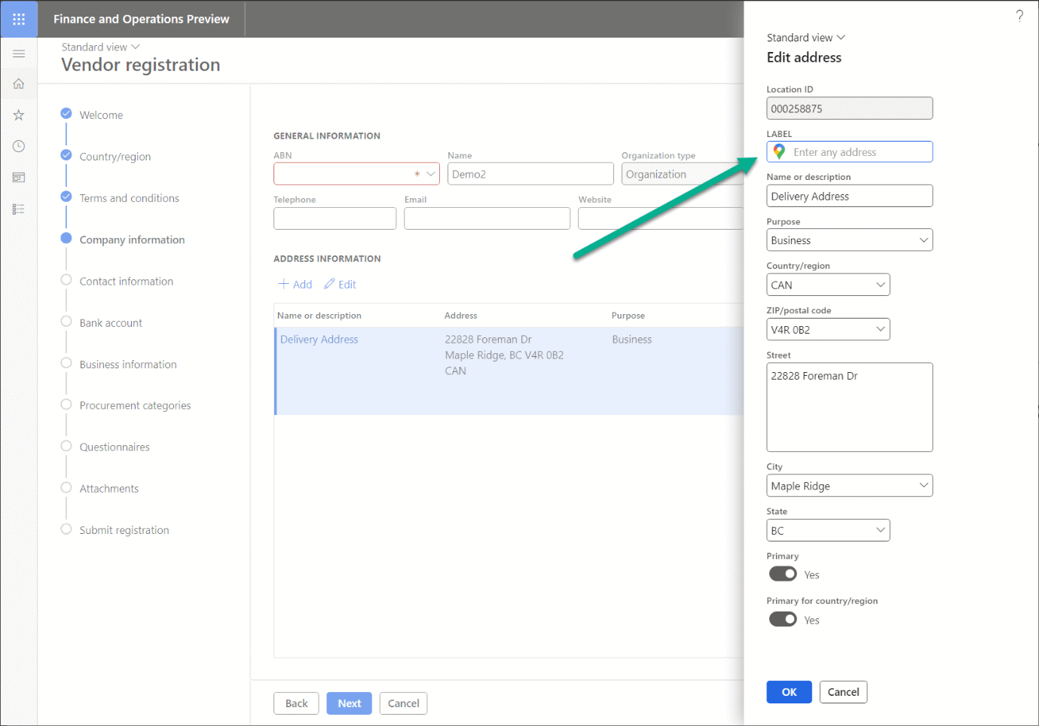Open Recent clock icon in sidebar

pyautogui.click(x=19, y=146)
